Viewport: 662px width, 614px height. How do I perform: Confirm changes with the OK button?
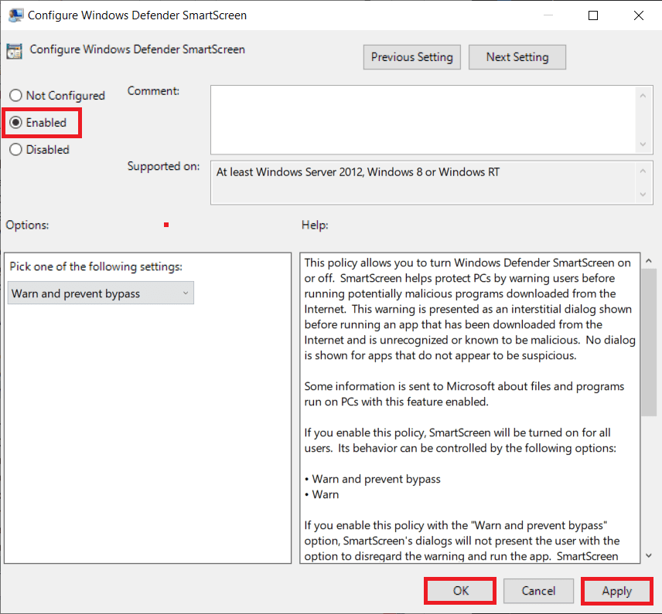coord(459,590)
